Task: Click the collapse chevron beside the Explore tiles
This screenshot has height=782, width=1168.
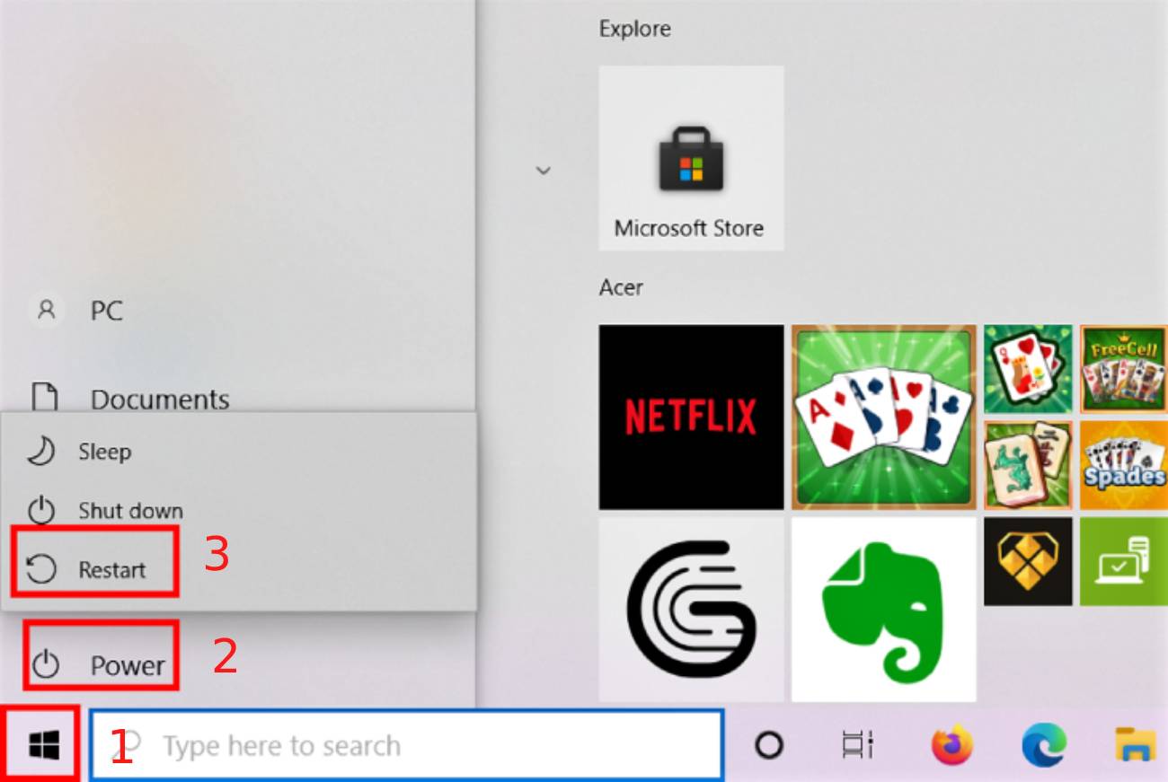Action: click(543, 170)
